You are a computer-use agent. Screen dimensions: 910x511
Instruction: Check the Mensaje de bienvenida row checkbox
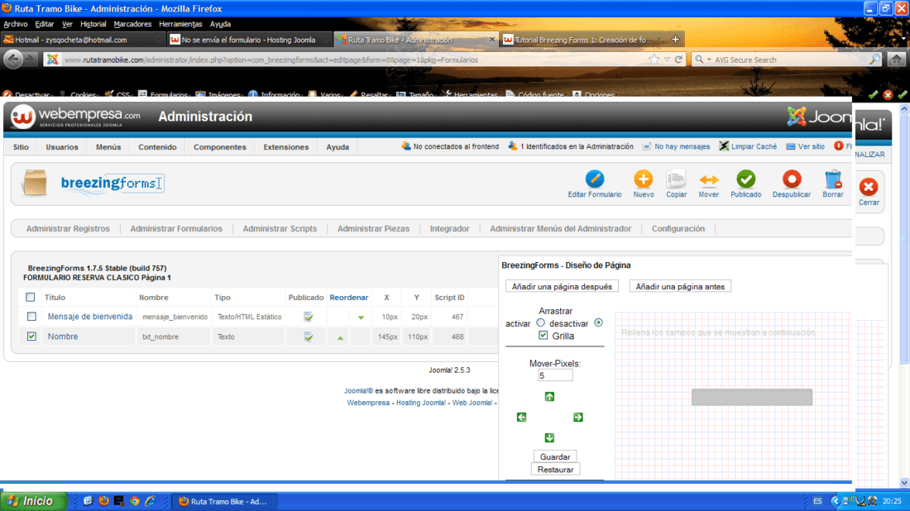31,317
